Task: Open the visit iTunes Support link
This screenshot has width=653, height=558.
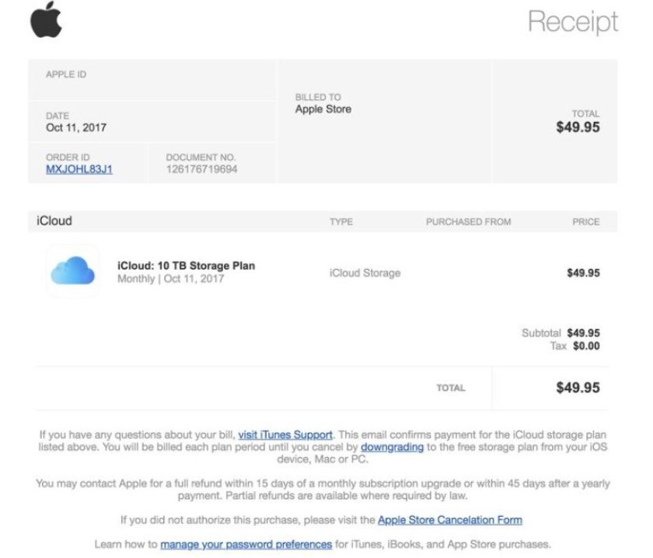Action: [285, 435]
